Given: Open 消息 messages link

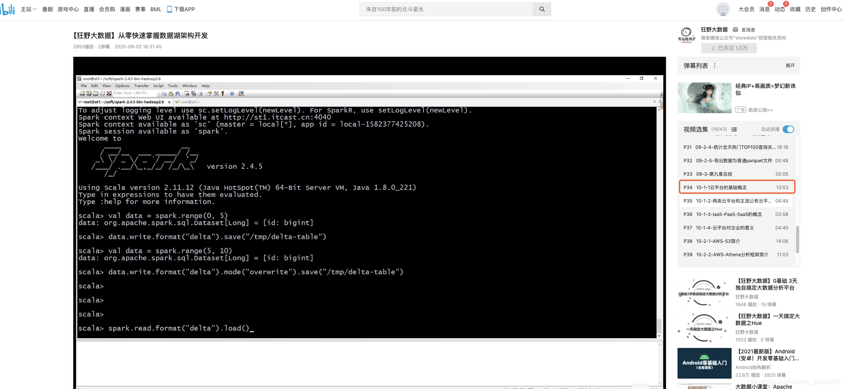Looking at the screenshot, I should [764, 9].
